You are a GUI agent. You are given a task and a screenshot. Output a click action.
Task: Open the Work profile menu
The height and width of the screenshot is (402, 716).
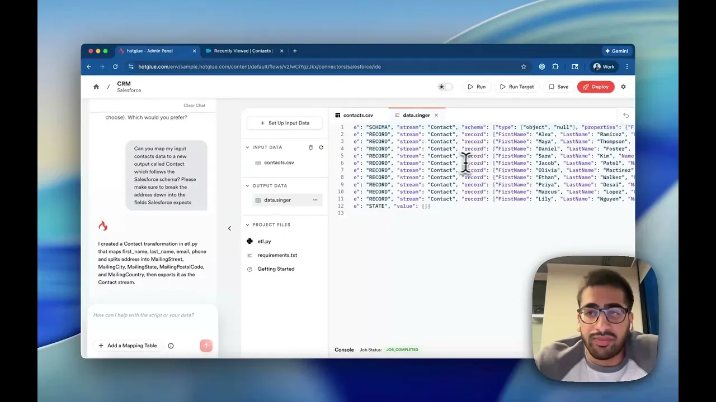coord(604,66)
